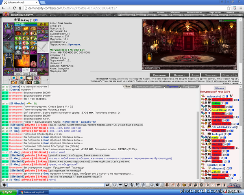This screenshot has height=195, width=244.
Task: Click the send message arrow icon
Action: 107,185
